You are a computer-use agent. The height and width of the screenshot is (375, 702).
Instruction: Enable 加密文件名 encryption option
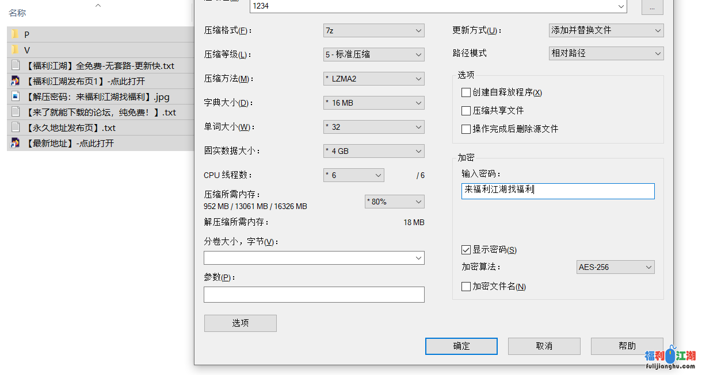466,286
